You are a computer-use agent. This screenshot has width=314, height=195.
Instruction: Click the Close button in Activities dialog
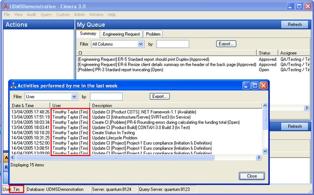pyautogui.click(x=252, y=176)
